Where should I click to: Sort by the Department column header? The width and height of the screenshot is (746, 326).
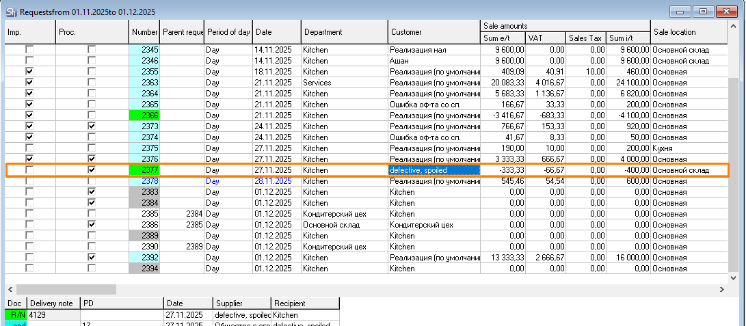click(x=344, y=32)
